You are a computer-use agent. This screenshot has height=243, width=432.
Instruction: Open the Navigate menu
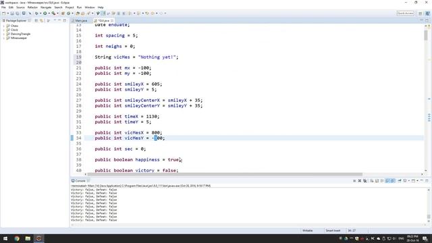[46, 7]
